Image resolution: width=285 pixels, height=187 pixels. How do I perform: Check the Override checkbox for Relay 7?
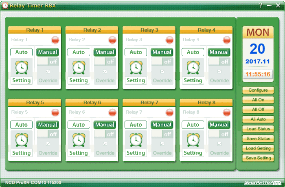click(162, 144)
